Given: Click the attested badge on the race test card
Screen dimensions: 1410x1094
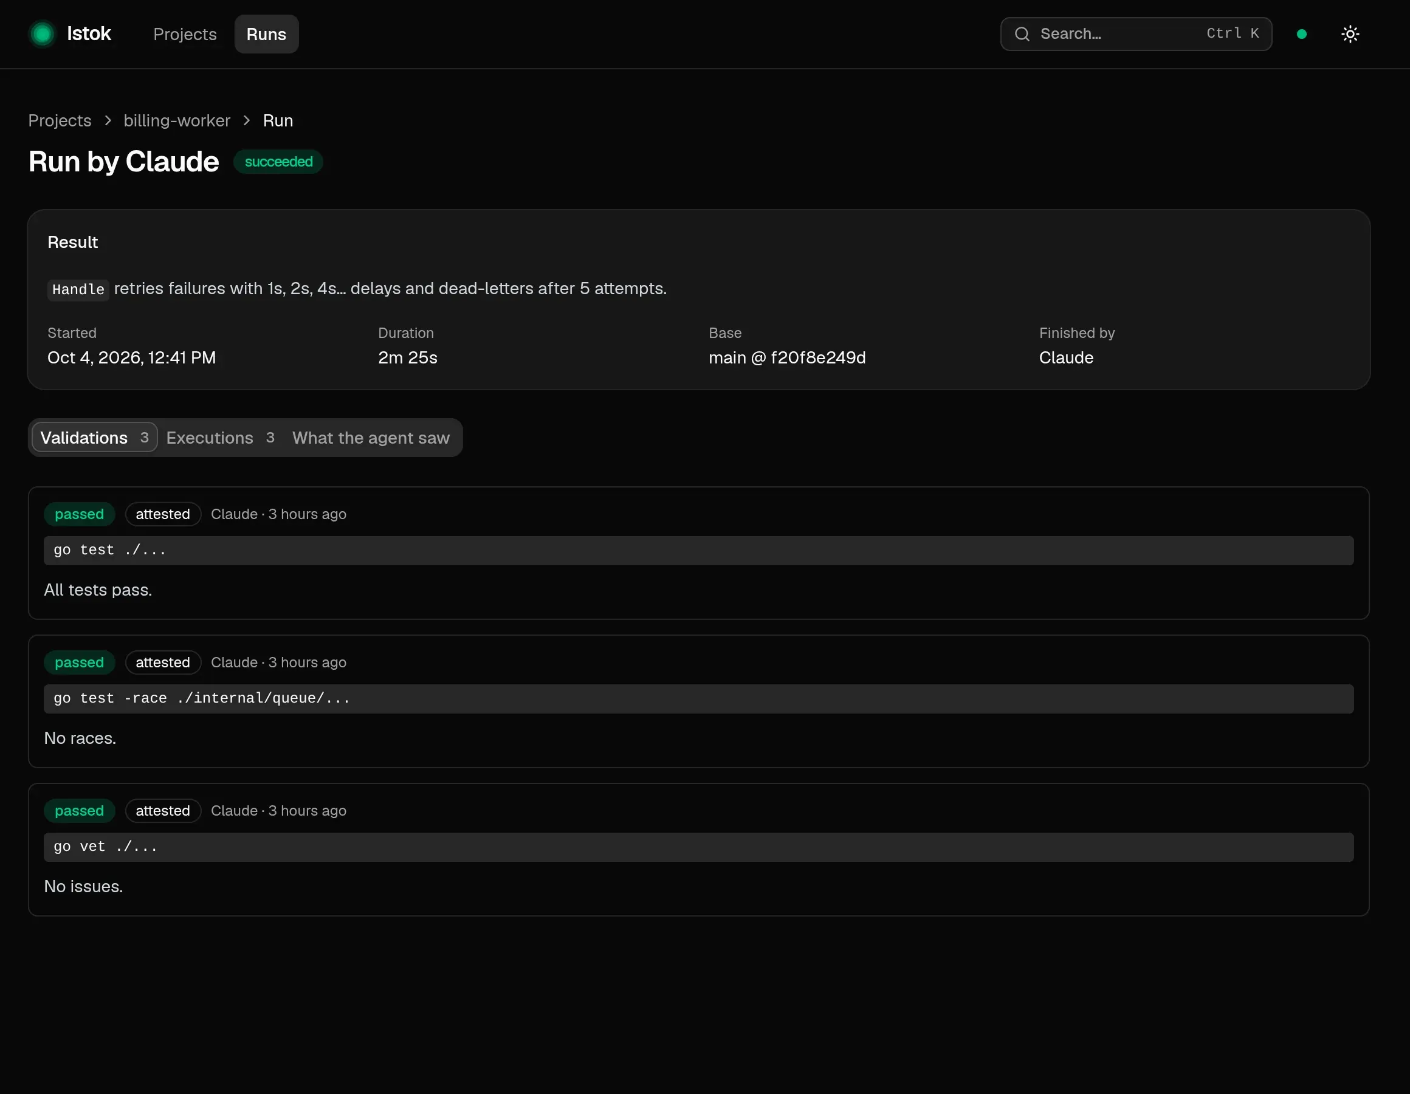Looking at the screenshot, I should (x=163, y=662).
